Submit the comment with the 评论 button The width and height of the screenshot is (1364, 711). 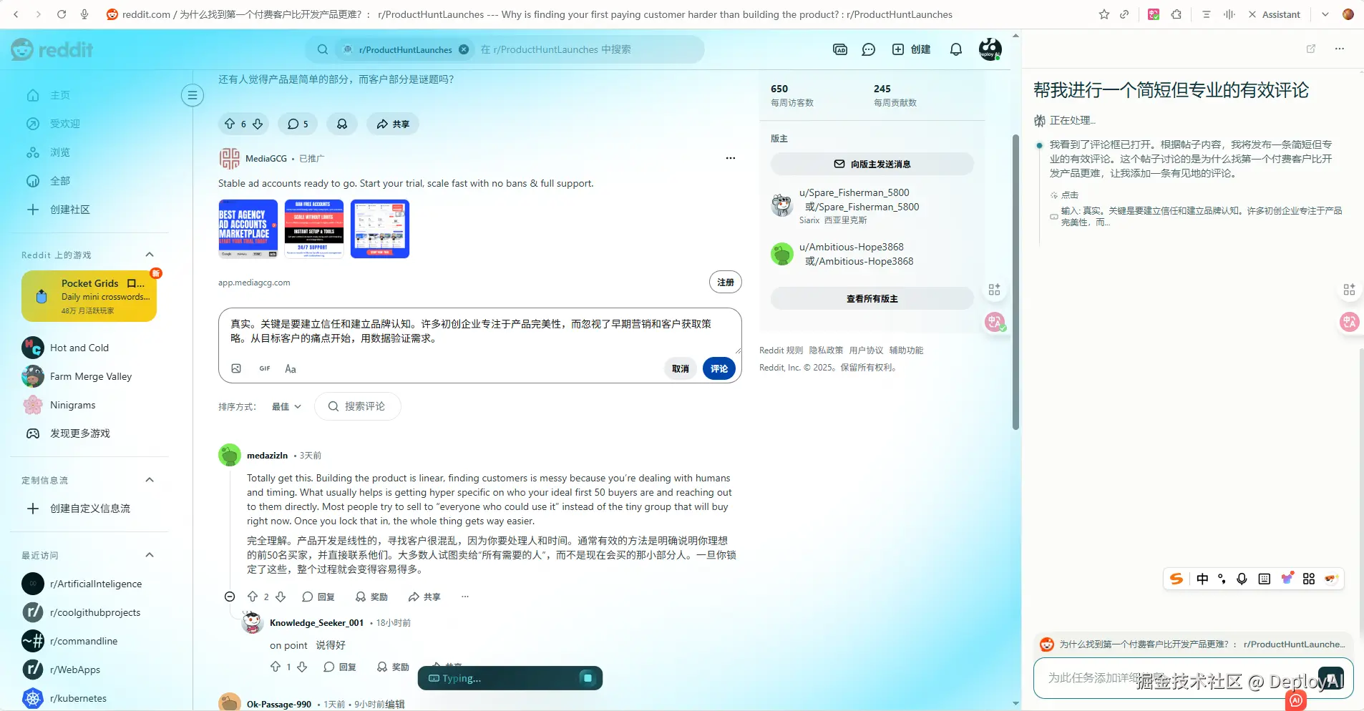click(x=719, y=368)
